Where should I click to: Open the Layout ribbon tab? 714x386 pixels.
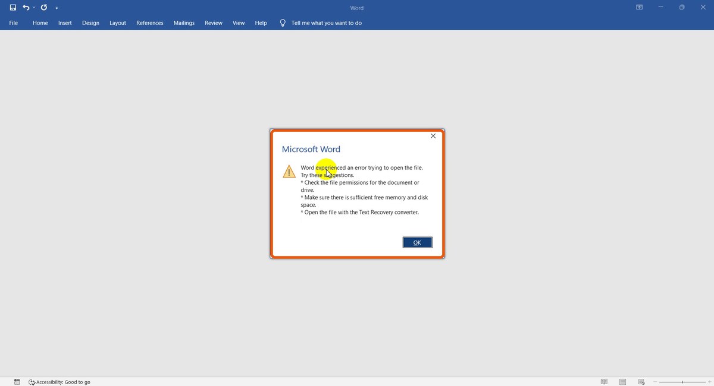(x=118, y=23)
